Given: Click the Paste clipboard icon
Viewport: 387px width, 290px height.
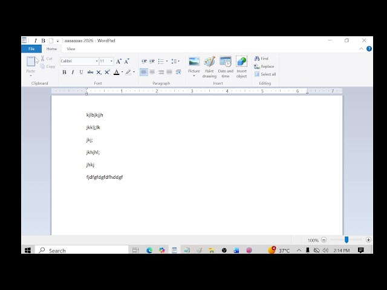Looking at the screenshot, I should 31,62.
